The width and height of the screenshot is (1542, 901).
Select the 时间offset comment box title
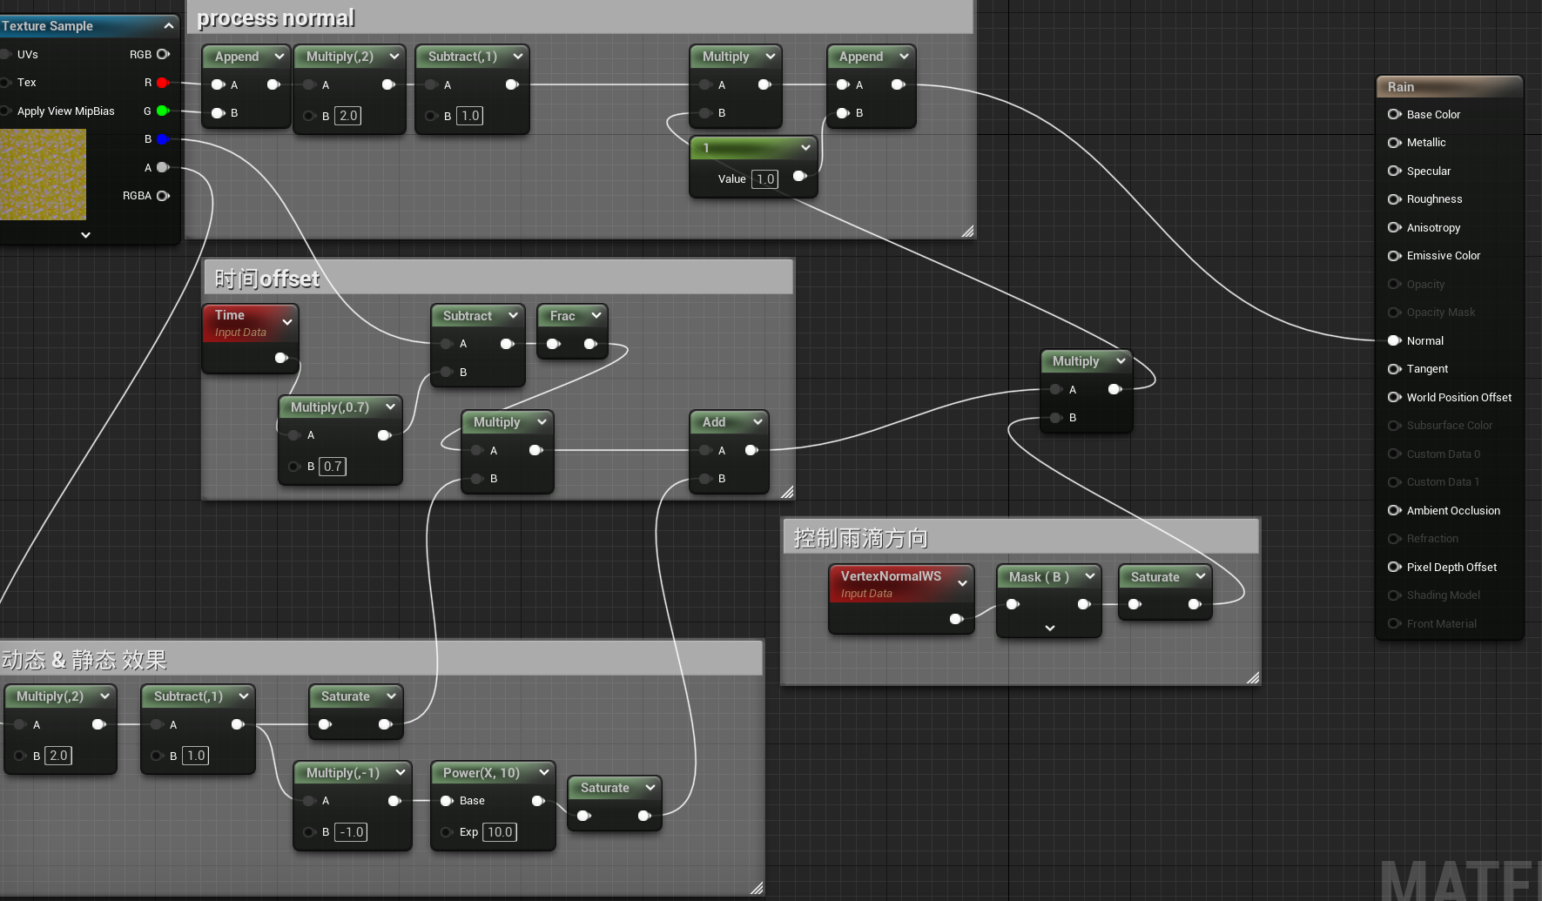[x=267, y=279]
